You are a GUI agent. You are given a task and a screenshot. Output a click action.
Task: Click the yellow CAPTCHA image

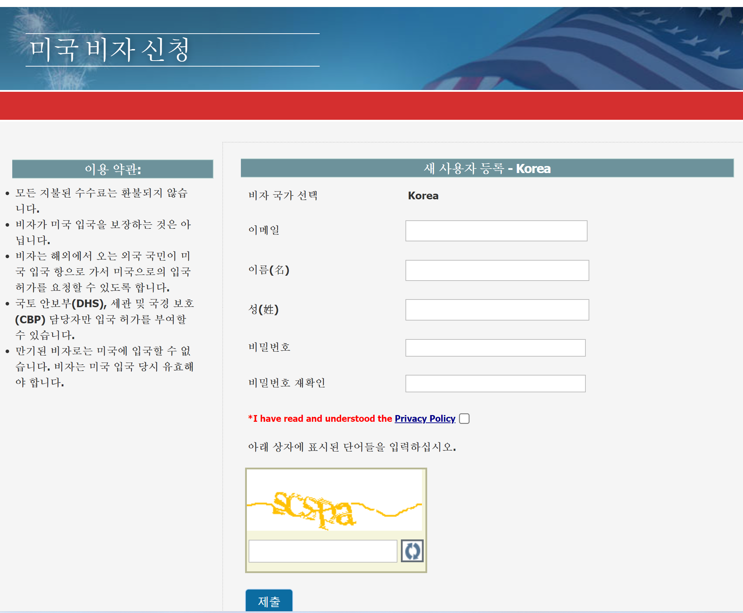pyautogui.click(x=334, y=501)
